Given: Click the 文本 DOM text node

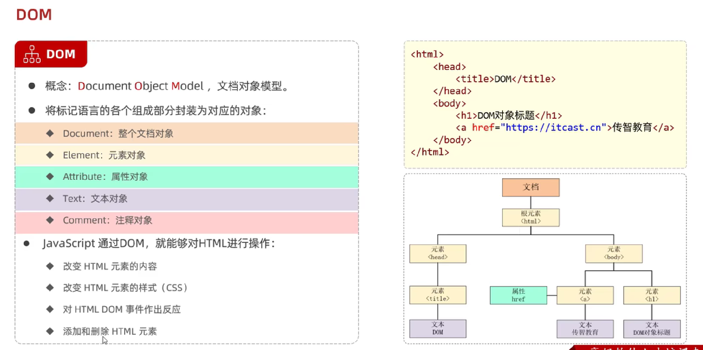Looking at the screenshot, I should click(438, 329).
